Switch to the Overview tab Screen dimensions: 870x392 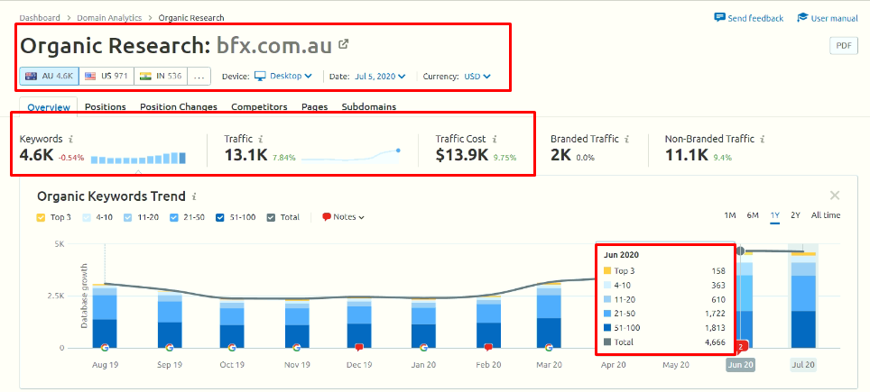pos(49,107)
